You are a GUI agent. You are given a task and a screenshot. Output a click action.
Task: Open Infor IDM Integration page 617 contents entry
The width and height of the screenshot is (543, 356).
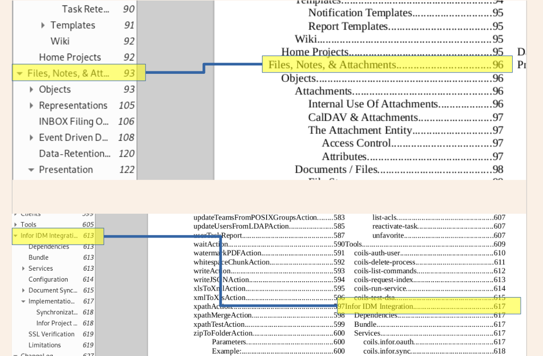pos(425,306)
